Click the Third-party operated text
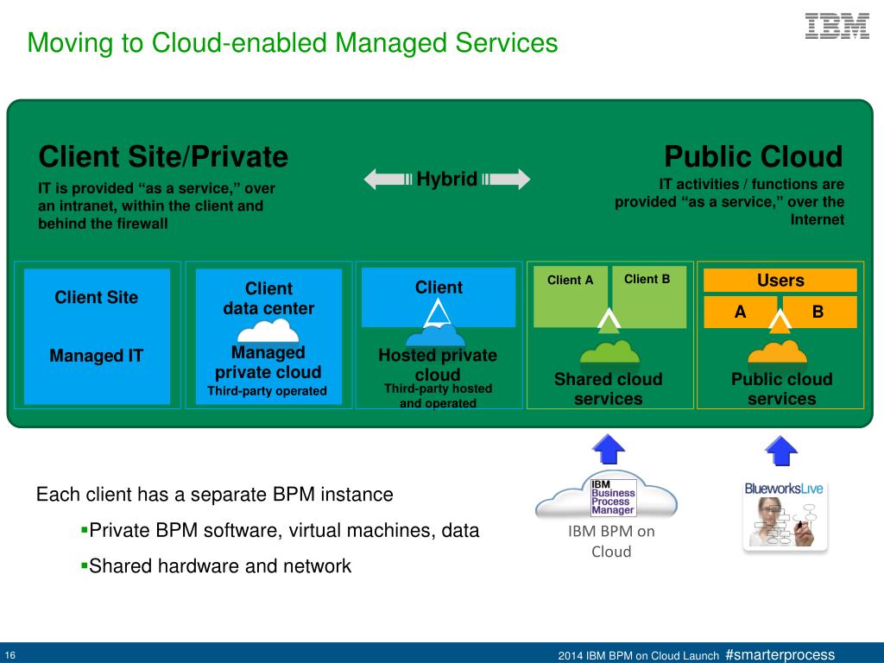Viewport: 884px width, 663px height. (x=267, y=391)
